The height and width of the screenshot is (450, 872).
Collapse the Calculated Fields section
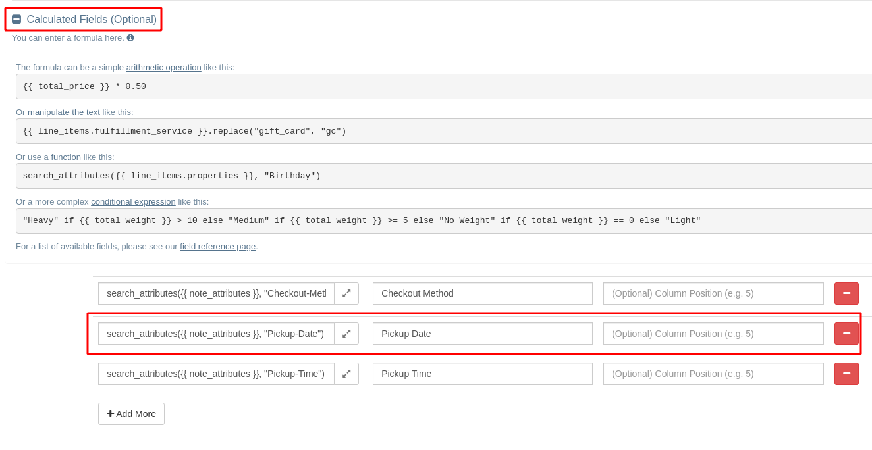click(x=16, y=19)
